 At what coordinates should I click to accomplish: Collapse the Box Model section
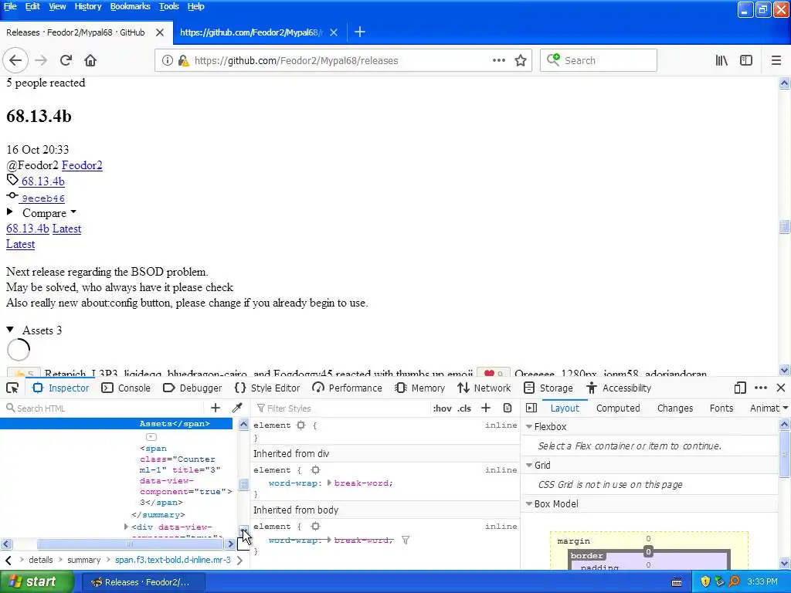click(529, 503)
